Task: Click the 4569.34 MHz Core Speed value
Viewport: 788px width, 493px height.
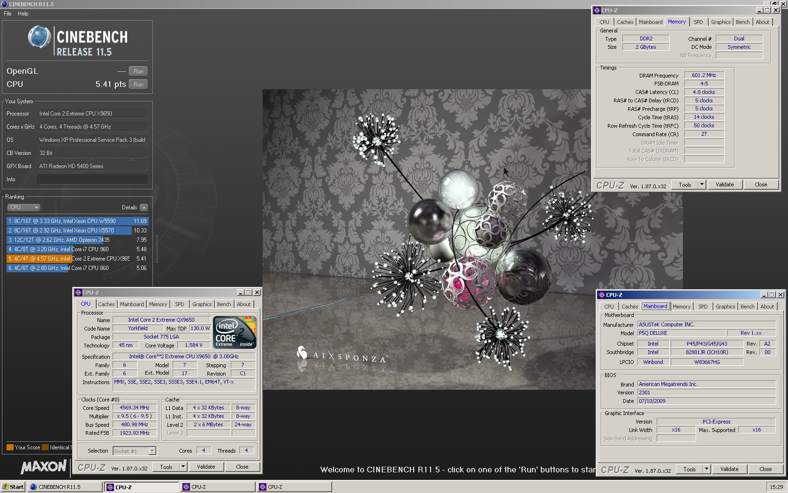Action: click(x=135, y=408)
